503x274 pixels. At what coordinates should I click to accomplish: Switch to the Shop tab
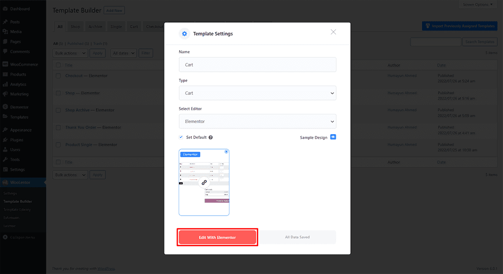75,27
